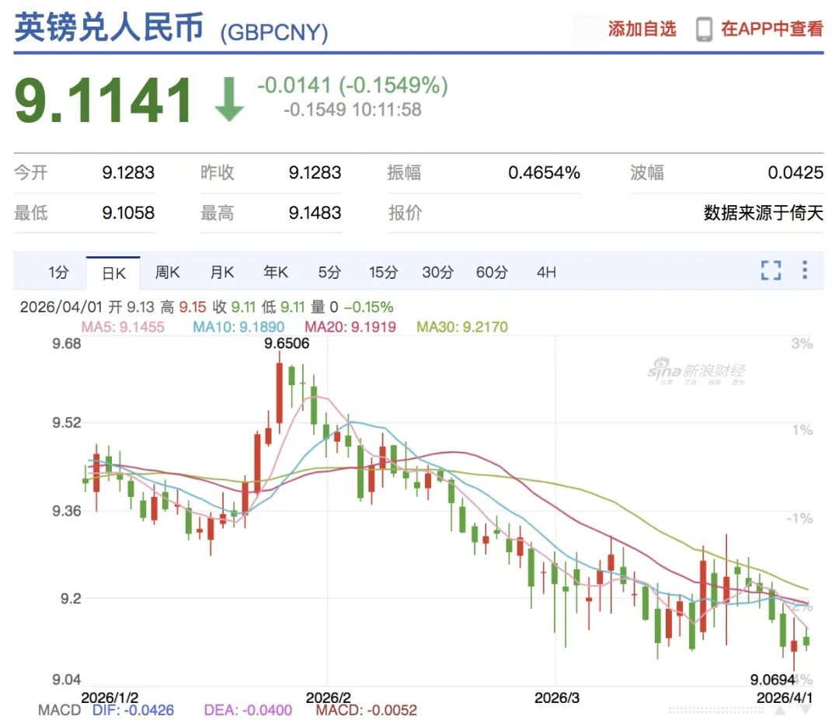Click the 9.36 y-axis label
The image size is (839, 720).
[66, 511]
